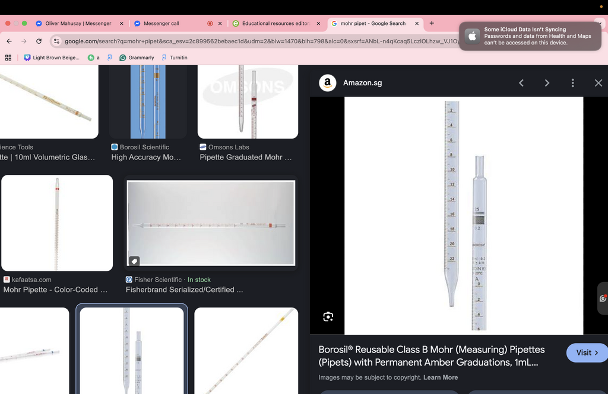
Task: Open a new browser tab with plus
Action: tap(432, 23)
